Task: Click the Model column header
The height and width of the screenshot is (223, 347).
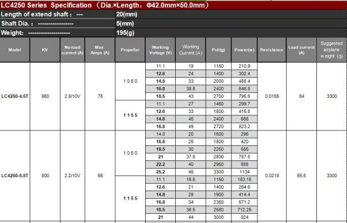Action: tap(14, 50)
